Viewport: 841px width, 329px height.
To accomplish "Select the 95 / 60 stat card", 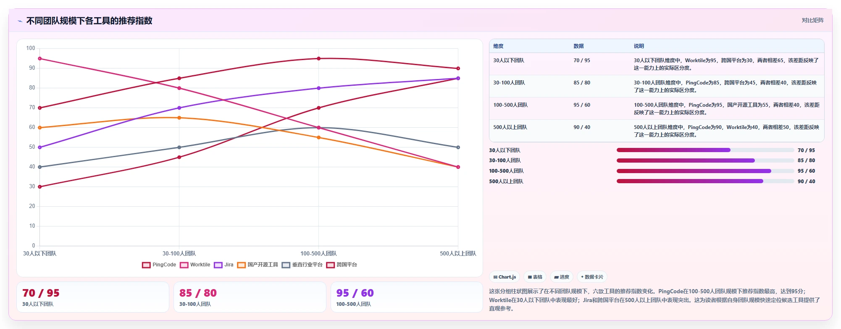I will pyautogui.click(x=407, y=297).
